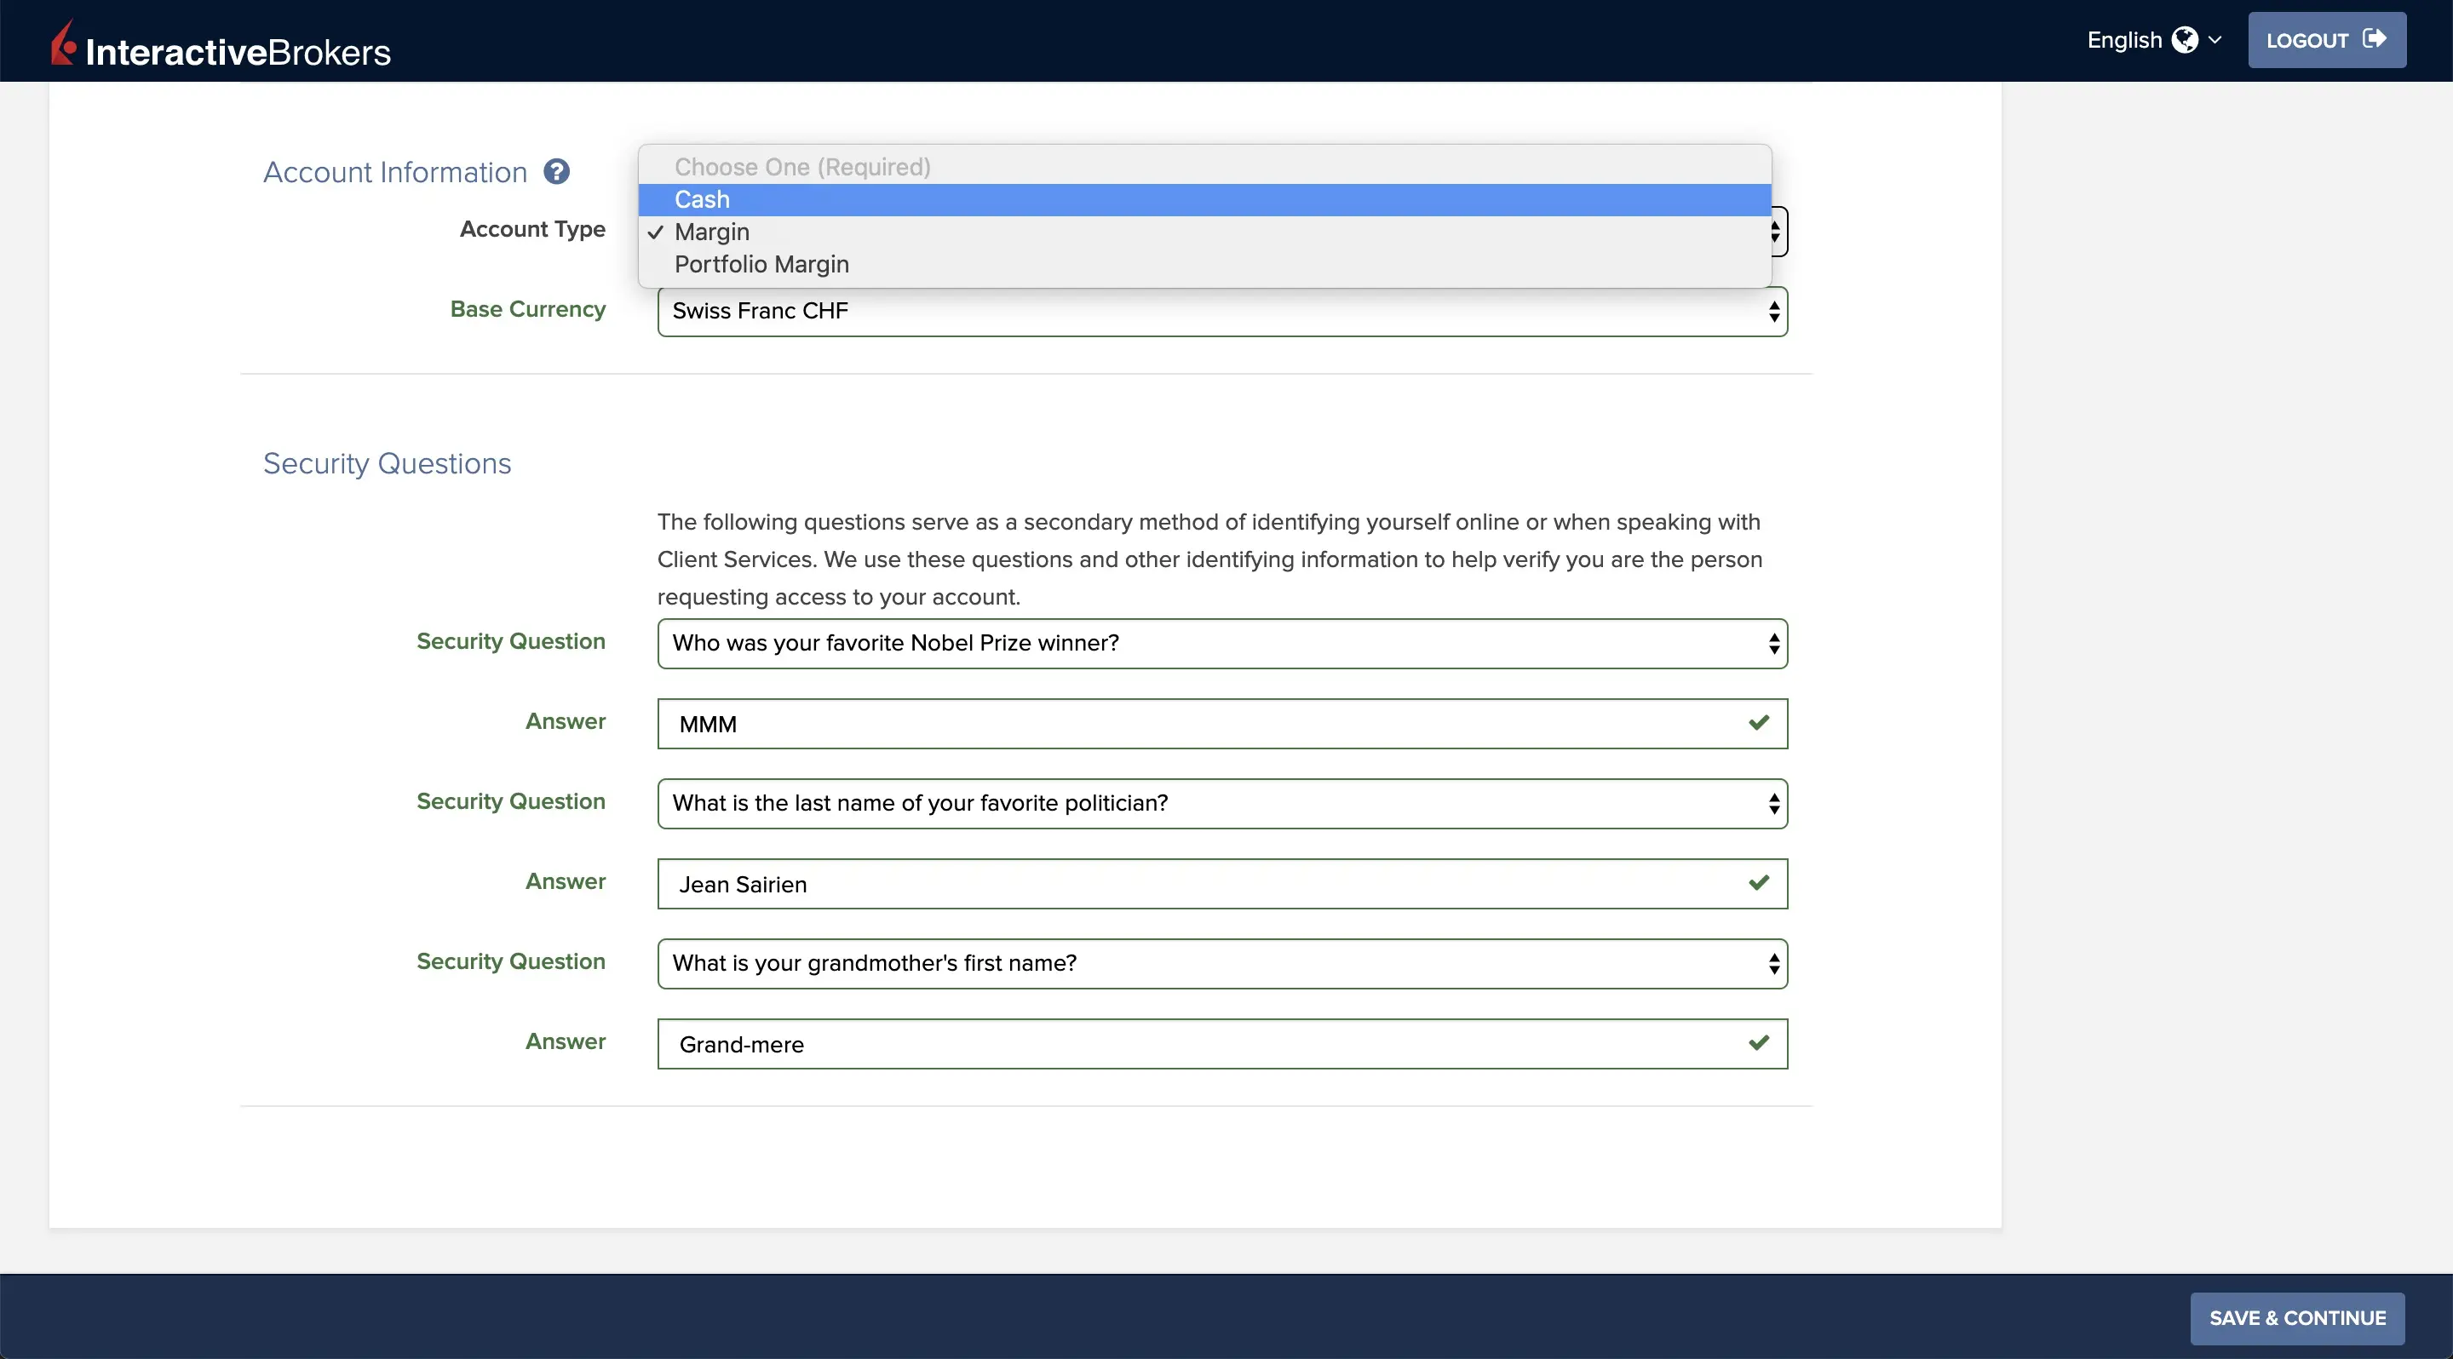Click the answer field containing MMM
Screen dimensions: 2453x1359
1221,725
